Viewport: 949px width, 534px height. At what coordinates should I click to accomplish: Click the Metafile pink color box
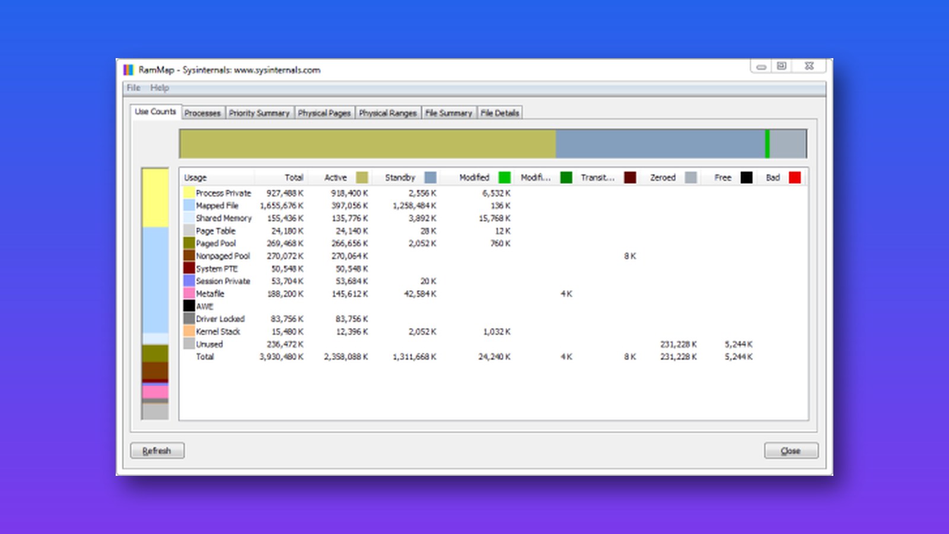click(189, 294)
